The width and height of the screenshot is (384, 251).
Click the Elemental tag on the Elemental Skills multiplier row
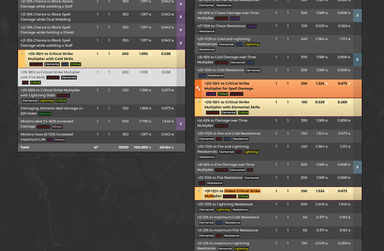pos(229,113)
